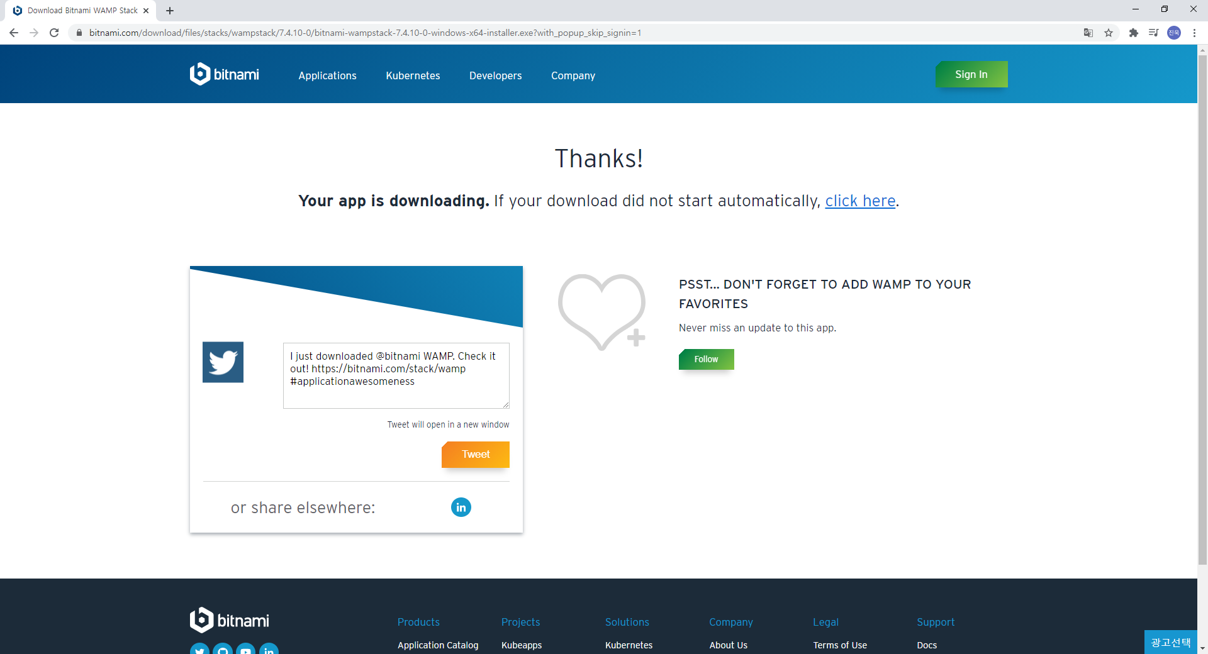The width and height of the screenshot is (1208, 654).
Task: Open the Developers menu
Action: tap(496, 75)
